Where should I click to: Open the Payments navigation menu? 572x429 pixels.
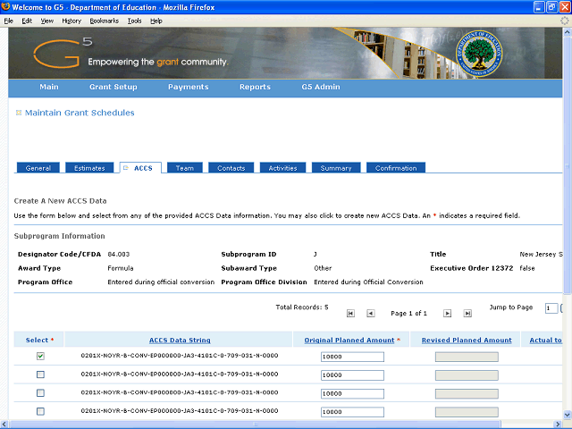point(188,88)
